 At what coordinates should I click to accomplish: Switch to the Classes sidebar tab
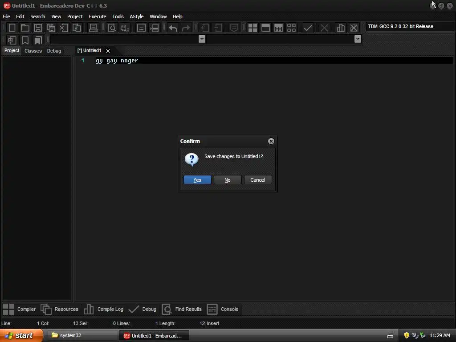[x=33, y=51]
